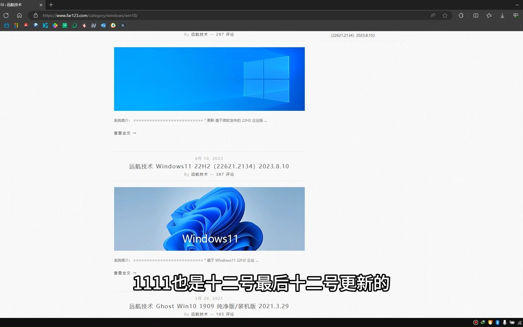The width and height of the screenshot is (523, 327).
Task: Open the Bluetooth tray icon
Action: tap(497, 322)
